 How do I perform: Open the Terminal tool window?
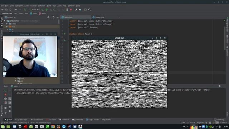[64, 120]
